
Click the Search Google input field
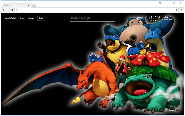(92, 18)
